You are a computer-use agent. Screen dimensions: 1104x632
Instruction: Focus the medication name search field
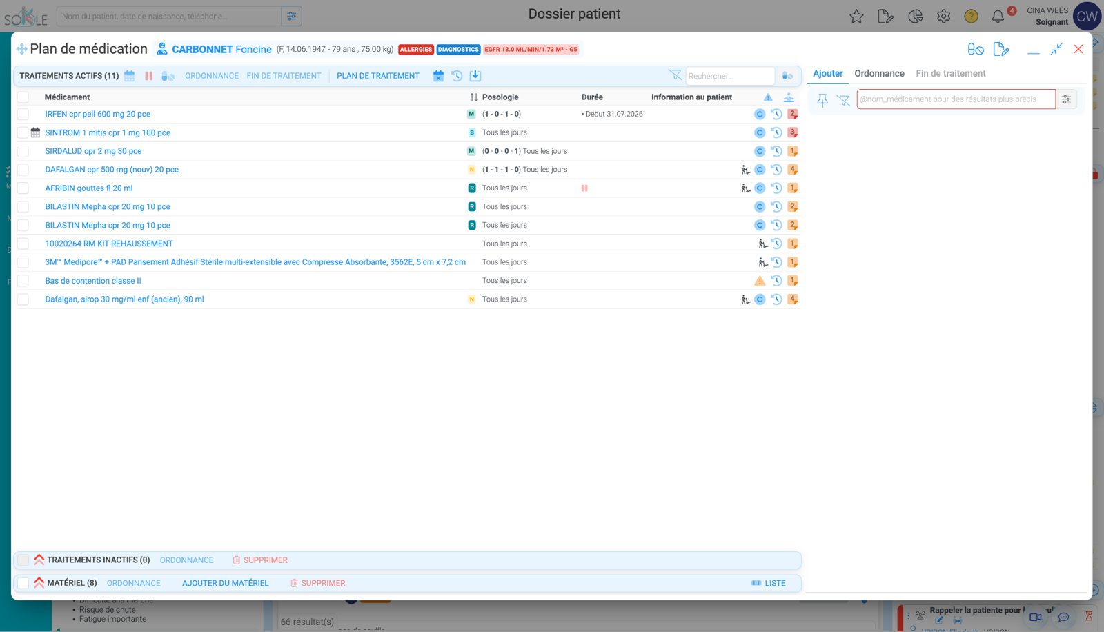point(956,99)
